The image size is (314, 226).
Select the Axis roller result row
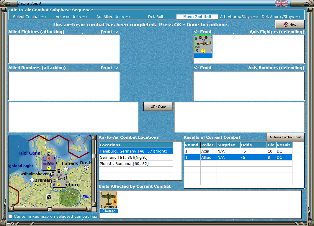click(238, 151)
